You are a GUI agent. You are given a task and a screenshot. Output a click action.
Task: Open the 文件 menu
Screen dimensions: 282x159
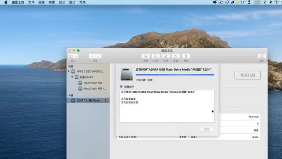(31, 2)
